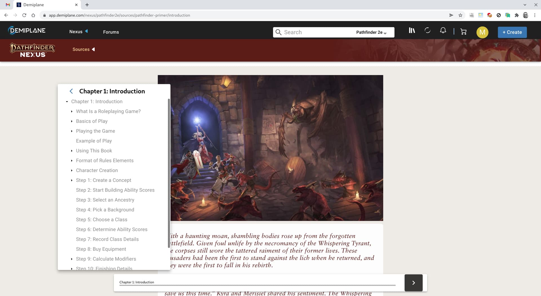Expand Playing the Game section

click(72, 131)
